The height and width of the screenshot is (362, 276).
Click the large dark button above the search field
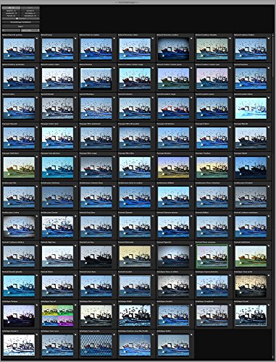click(21, 26)
